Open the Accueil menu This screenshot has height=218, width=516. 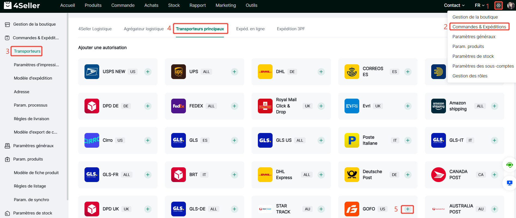(x=68, y=5)
